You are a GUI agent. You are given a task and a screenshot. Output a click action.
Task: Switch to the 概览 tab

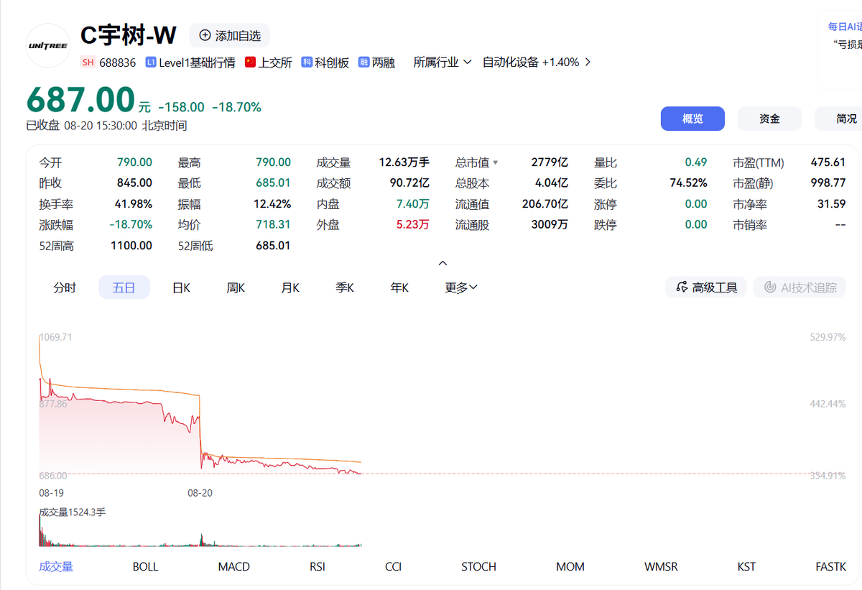click(x=692, y=119)
